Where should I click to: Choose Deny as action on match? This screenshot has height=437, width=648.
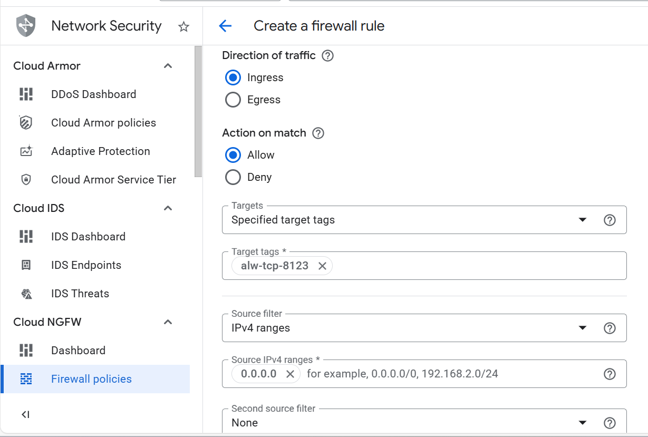pyautogui.click(x=233, y=177)
